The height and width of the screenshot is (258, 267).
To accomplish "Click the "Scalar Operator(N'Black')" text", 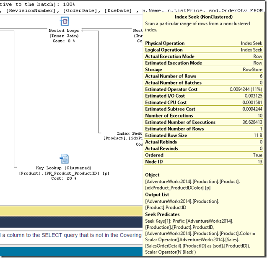I will (x=171, y=252).
